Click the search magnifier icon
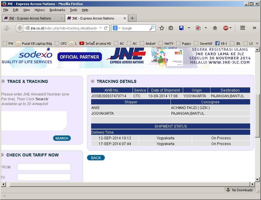This screenshot has height=200, width=261. (152, 28)
